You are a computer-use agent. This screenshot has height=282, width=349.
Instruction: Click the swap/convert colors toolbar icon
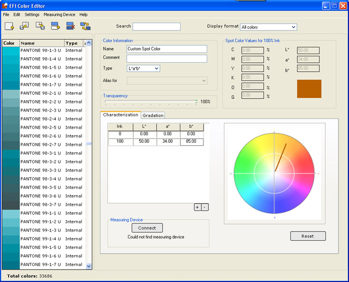85,26
